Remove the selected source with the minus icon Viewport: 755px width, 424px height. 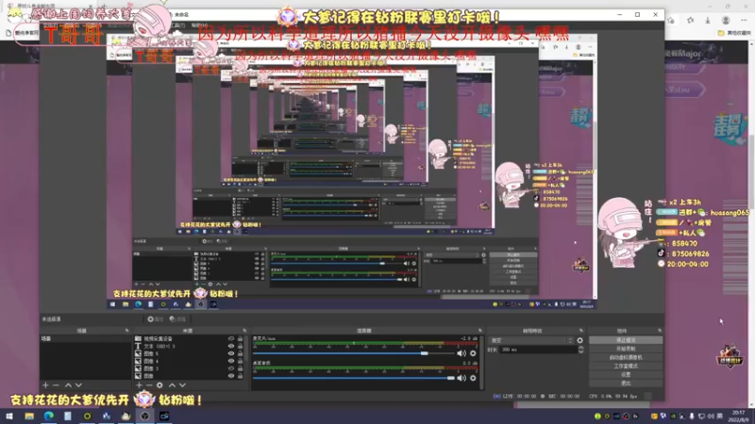(x=149, y=385)
